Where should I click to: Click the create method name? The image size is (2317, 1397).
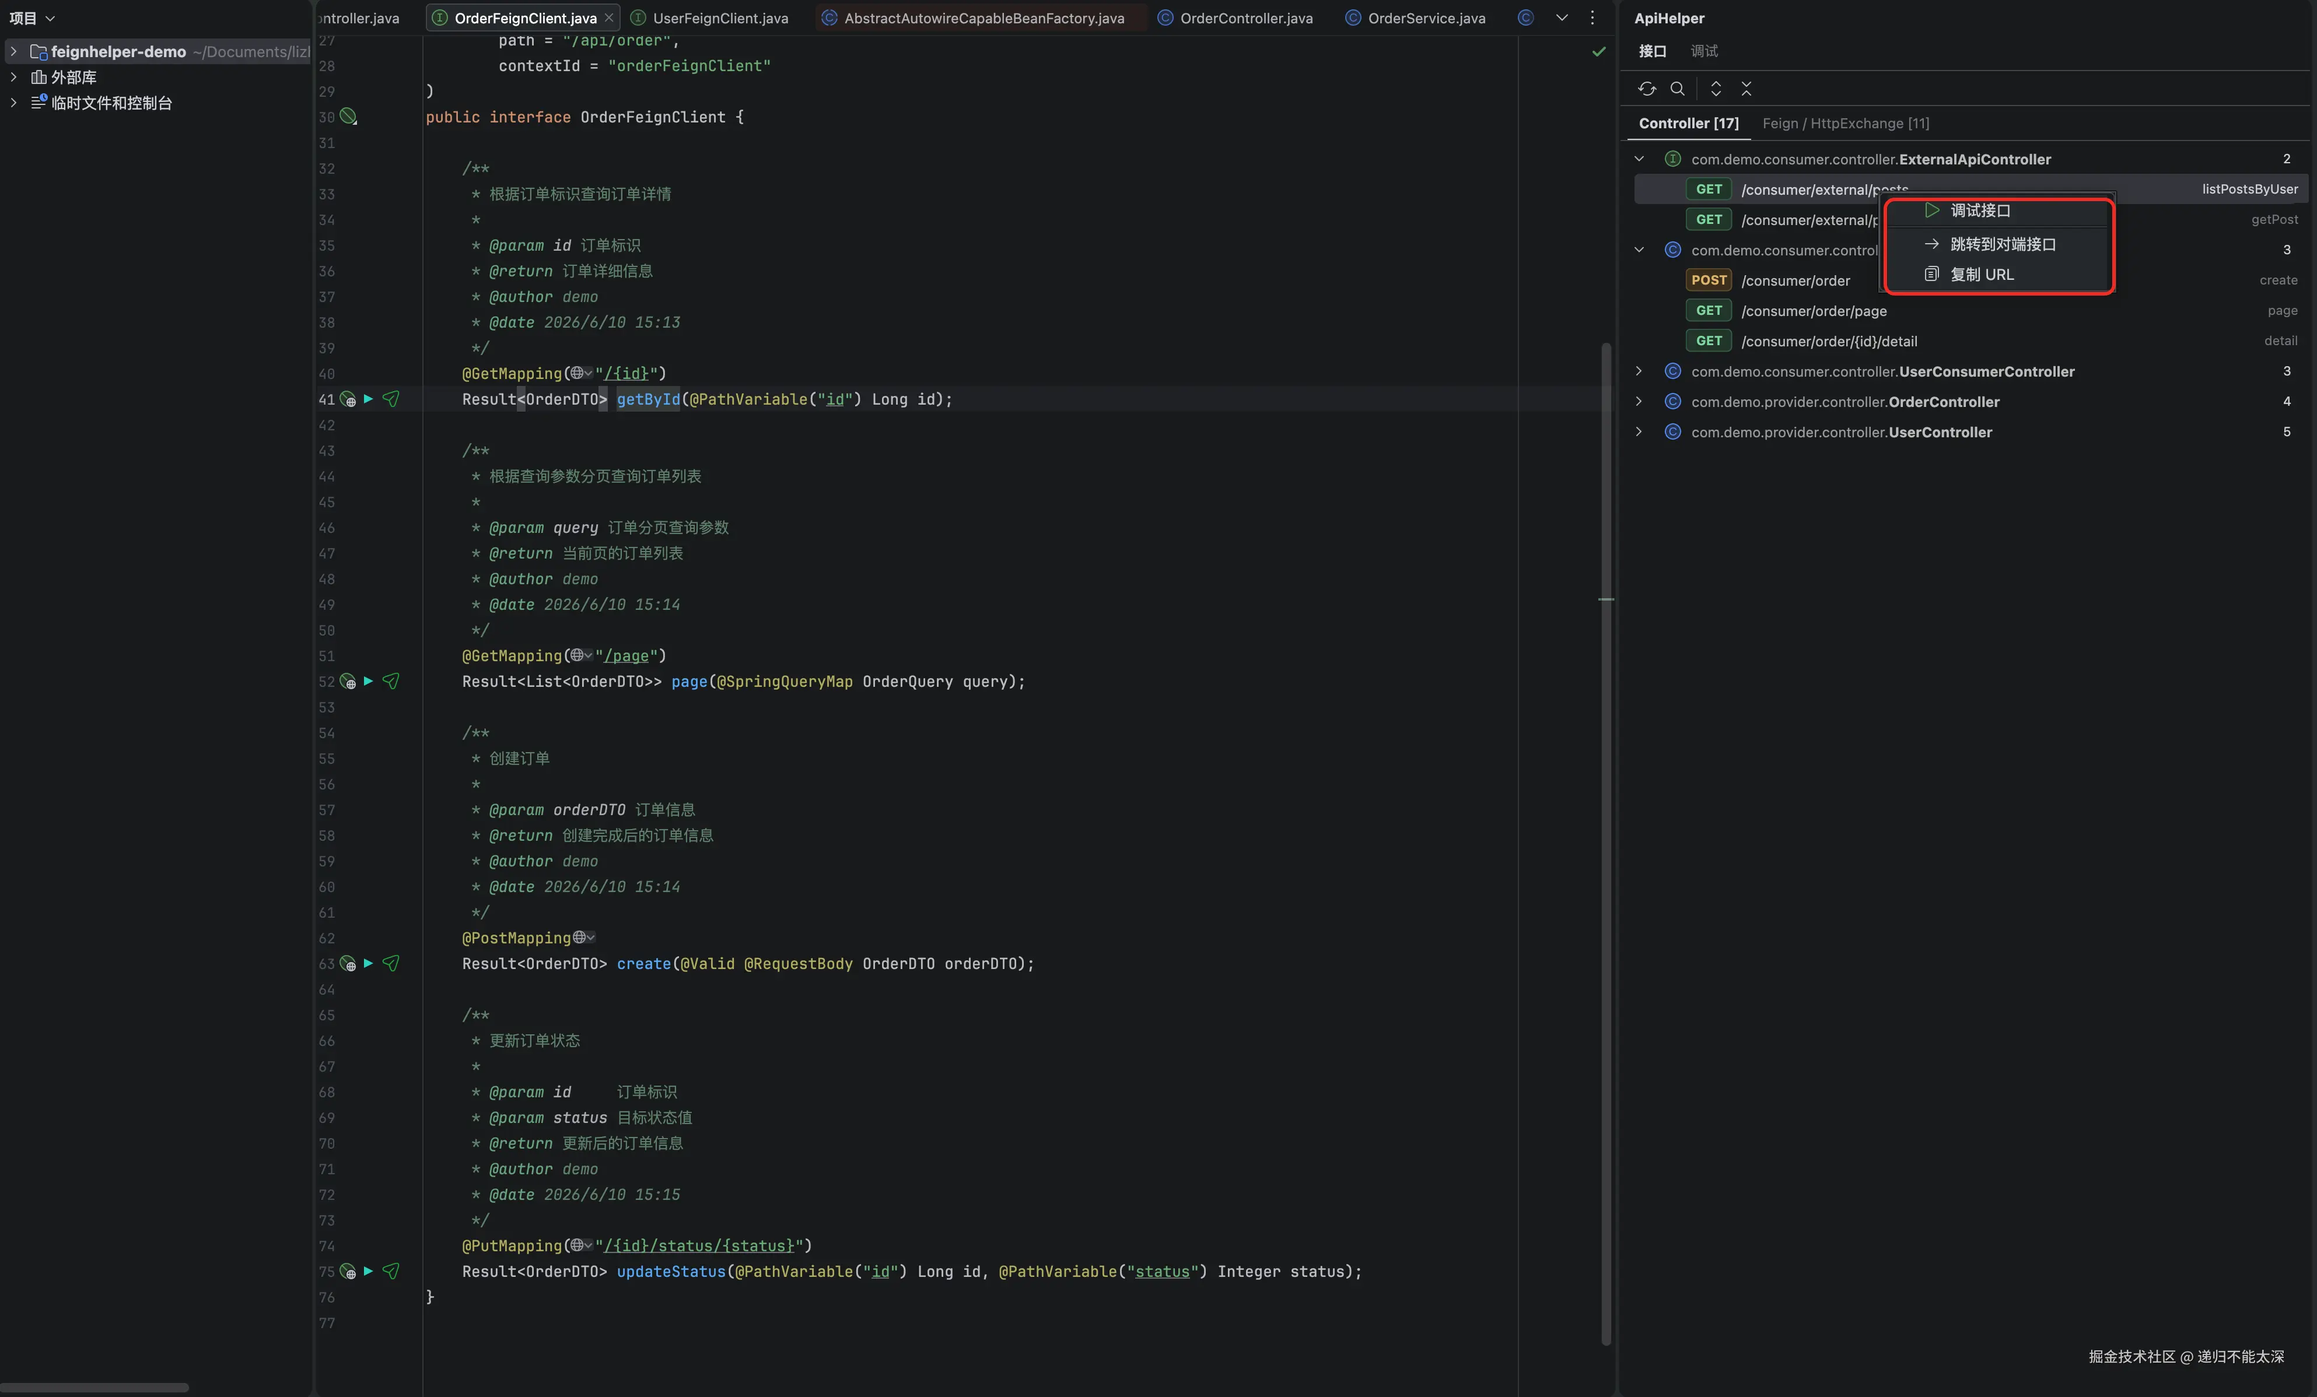644,964
